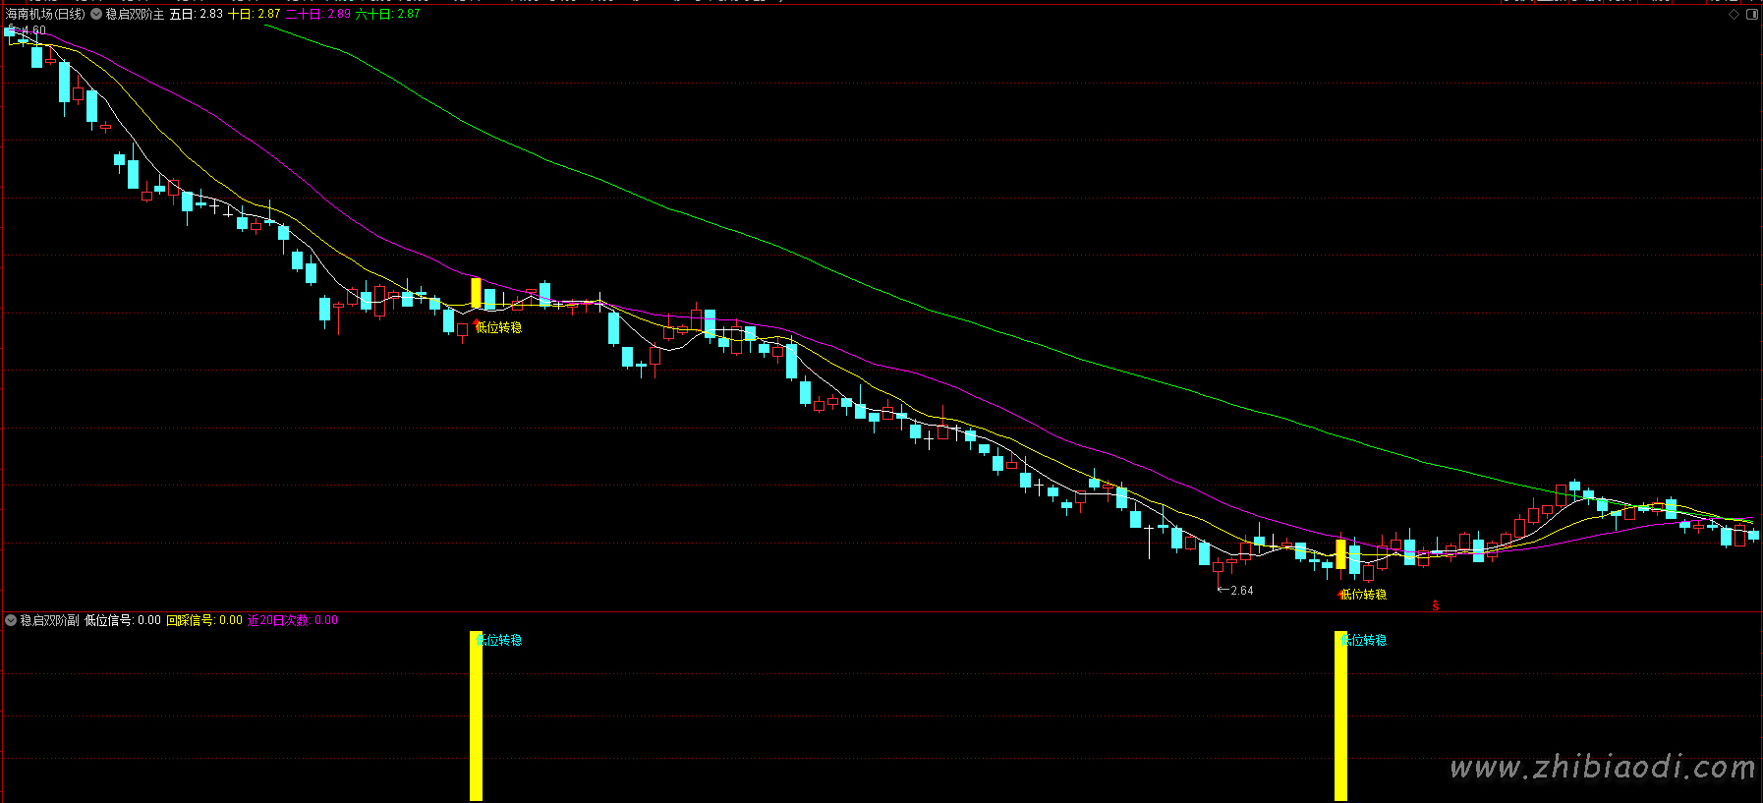The height and width of the screenshot is (803, 1763).
Task: Expand the 稳启双阶副 indicator dropdown arrow
Action: (x=11, y=620)
